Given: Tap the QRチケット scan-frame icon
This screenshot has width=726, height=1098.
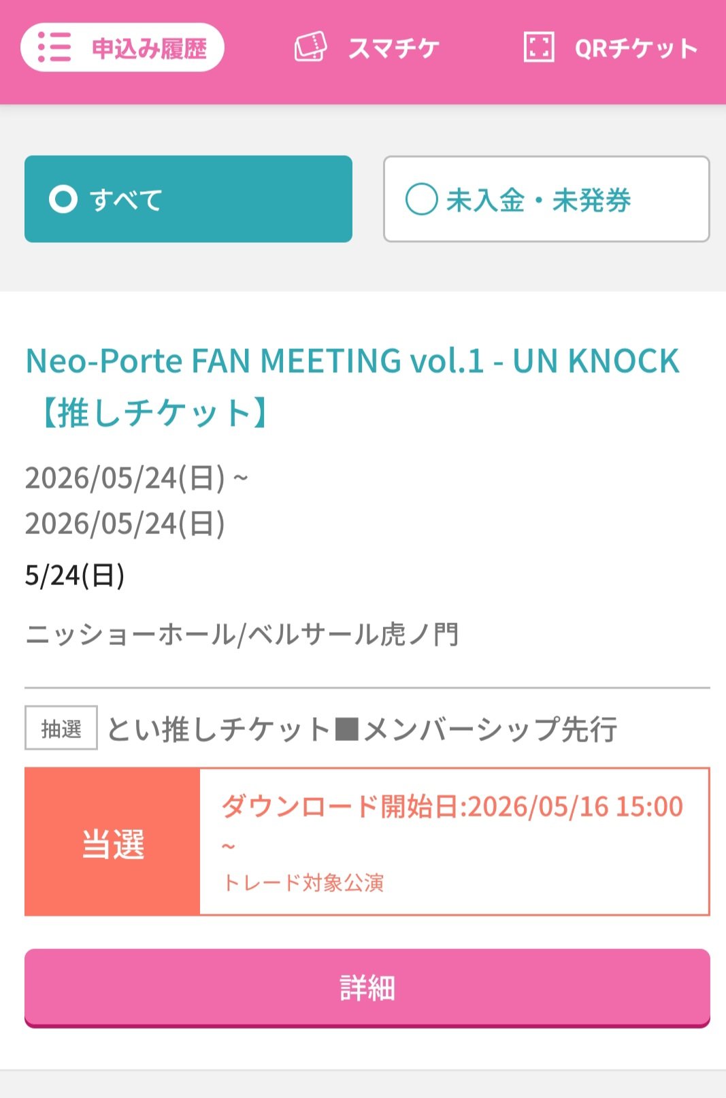Looking at the screenshot, I should [x=538, y=48].
